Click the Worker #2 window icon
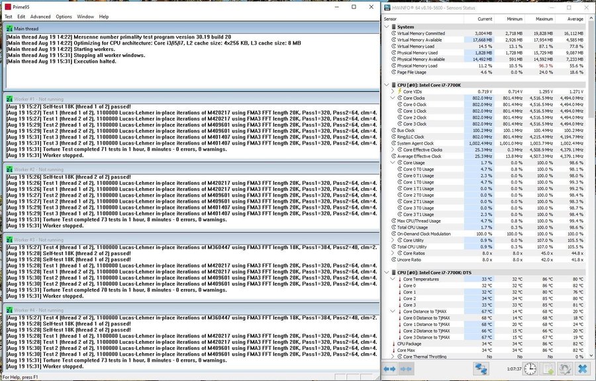The image size is (596, 381). pos(9,169)
